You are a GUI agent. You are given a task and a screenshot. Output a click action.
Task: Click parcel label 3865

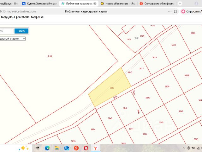pos(196,139)
